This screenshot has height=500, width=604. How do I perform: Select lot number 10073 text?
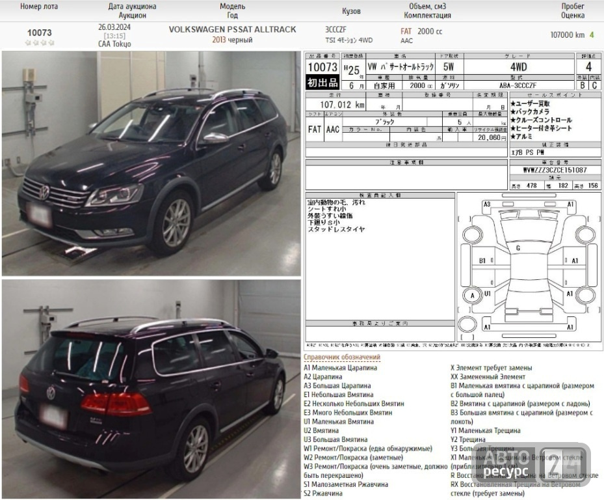(x=39, y=33)
